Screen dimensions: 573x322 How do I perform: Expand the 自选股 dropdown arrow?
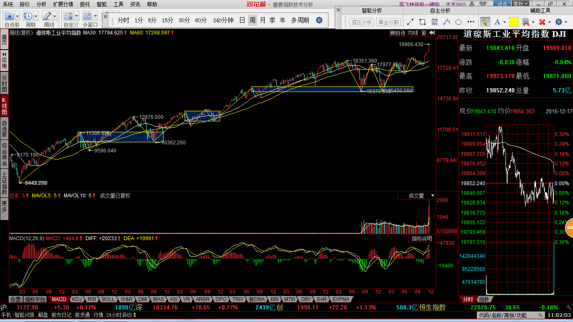[18, 16]
